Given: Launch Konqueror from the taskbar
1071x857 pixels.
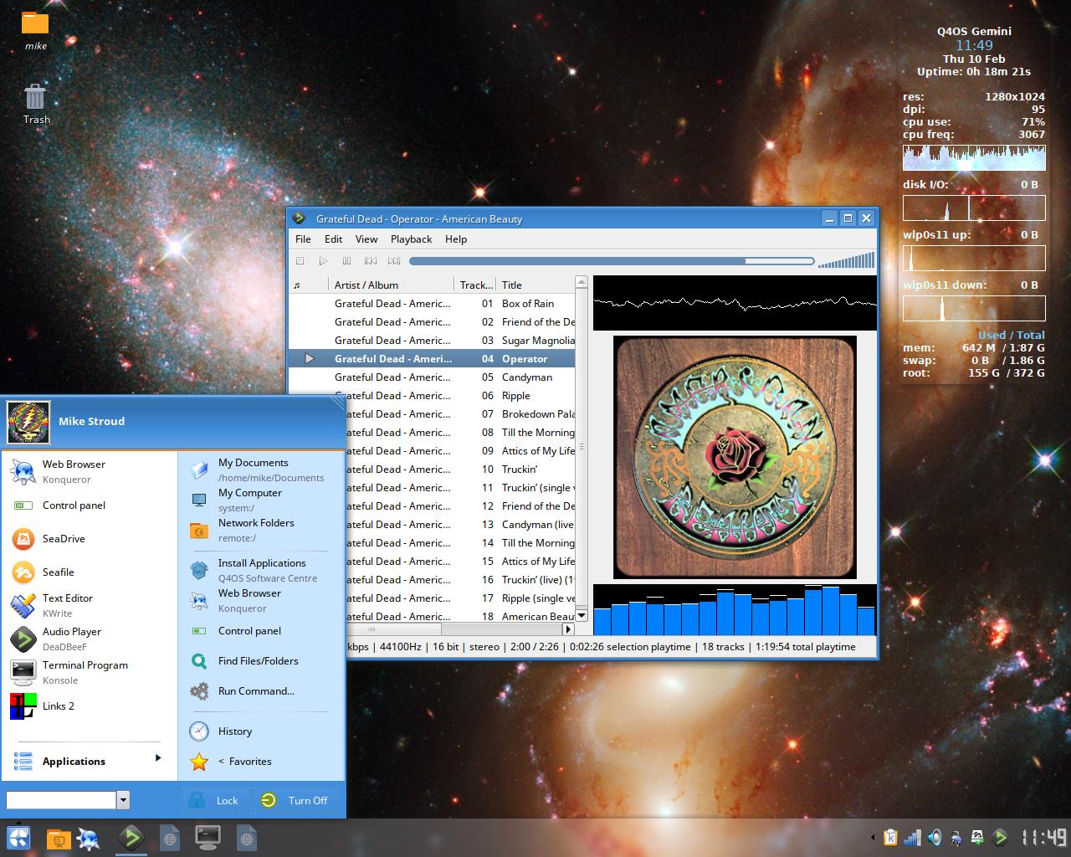Looking at the screenshot, I should [x=88, y=838].
